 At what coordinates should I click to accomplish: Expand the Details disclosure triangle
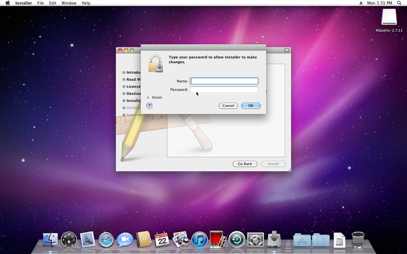pyautogui.click(x=148, y=97)
